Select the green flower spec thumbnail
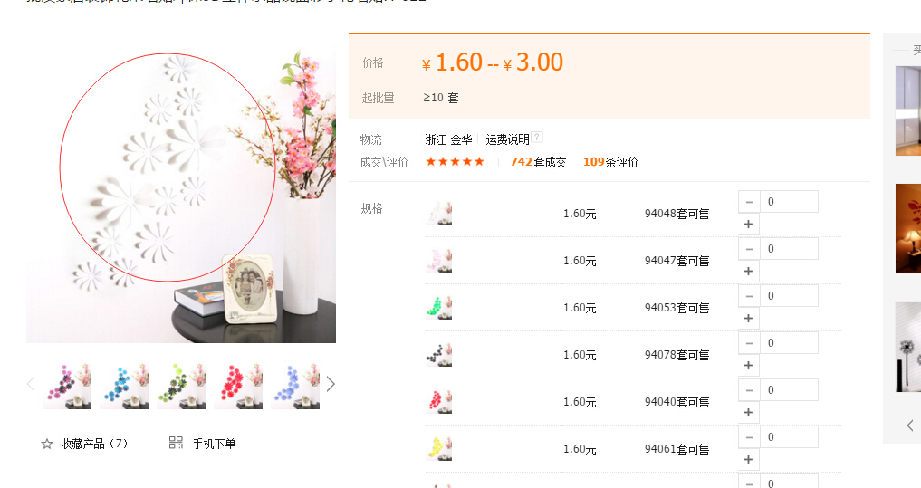Viewport: 921px width, 488px height. tap(439, 308)
